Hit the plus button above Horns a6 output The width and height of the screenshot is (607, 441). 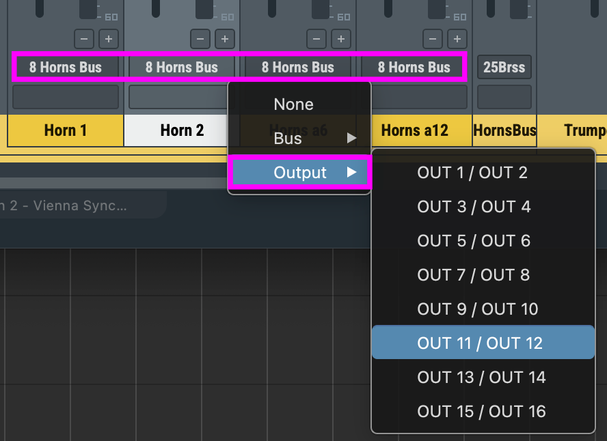341,38
